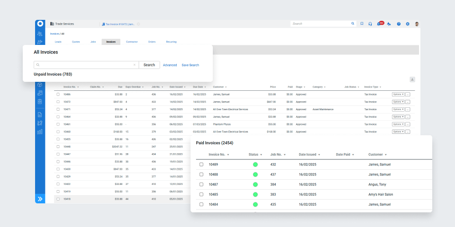Open the settings gear icon
Viewport: 455px width, 227px height.
[x=408, y=24]
